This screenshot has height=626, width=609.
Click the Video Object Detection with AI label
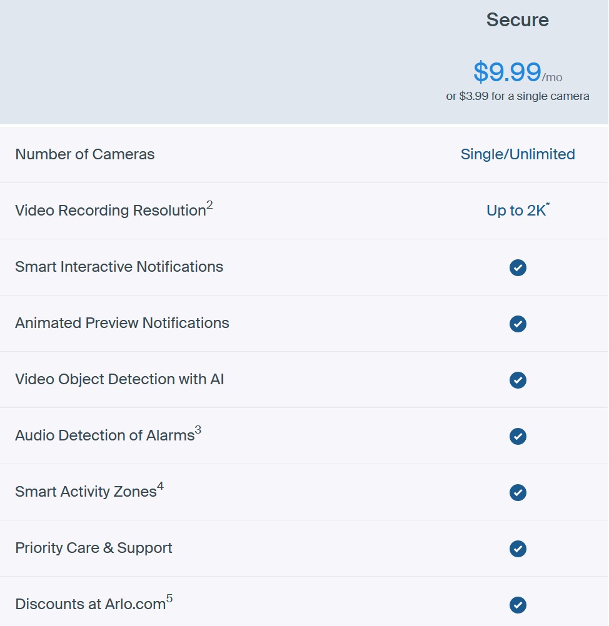coord(119,379)
